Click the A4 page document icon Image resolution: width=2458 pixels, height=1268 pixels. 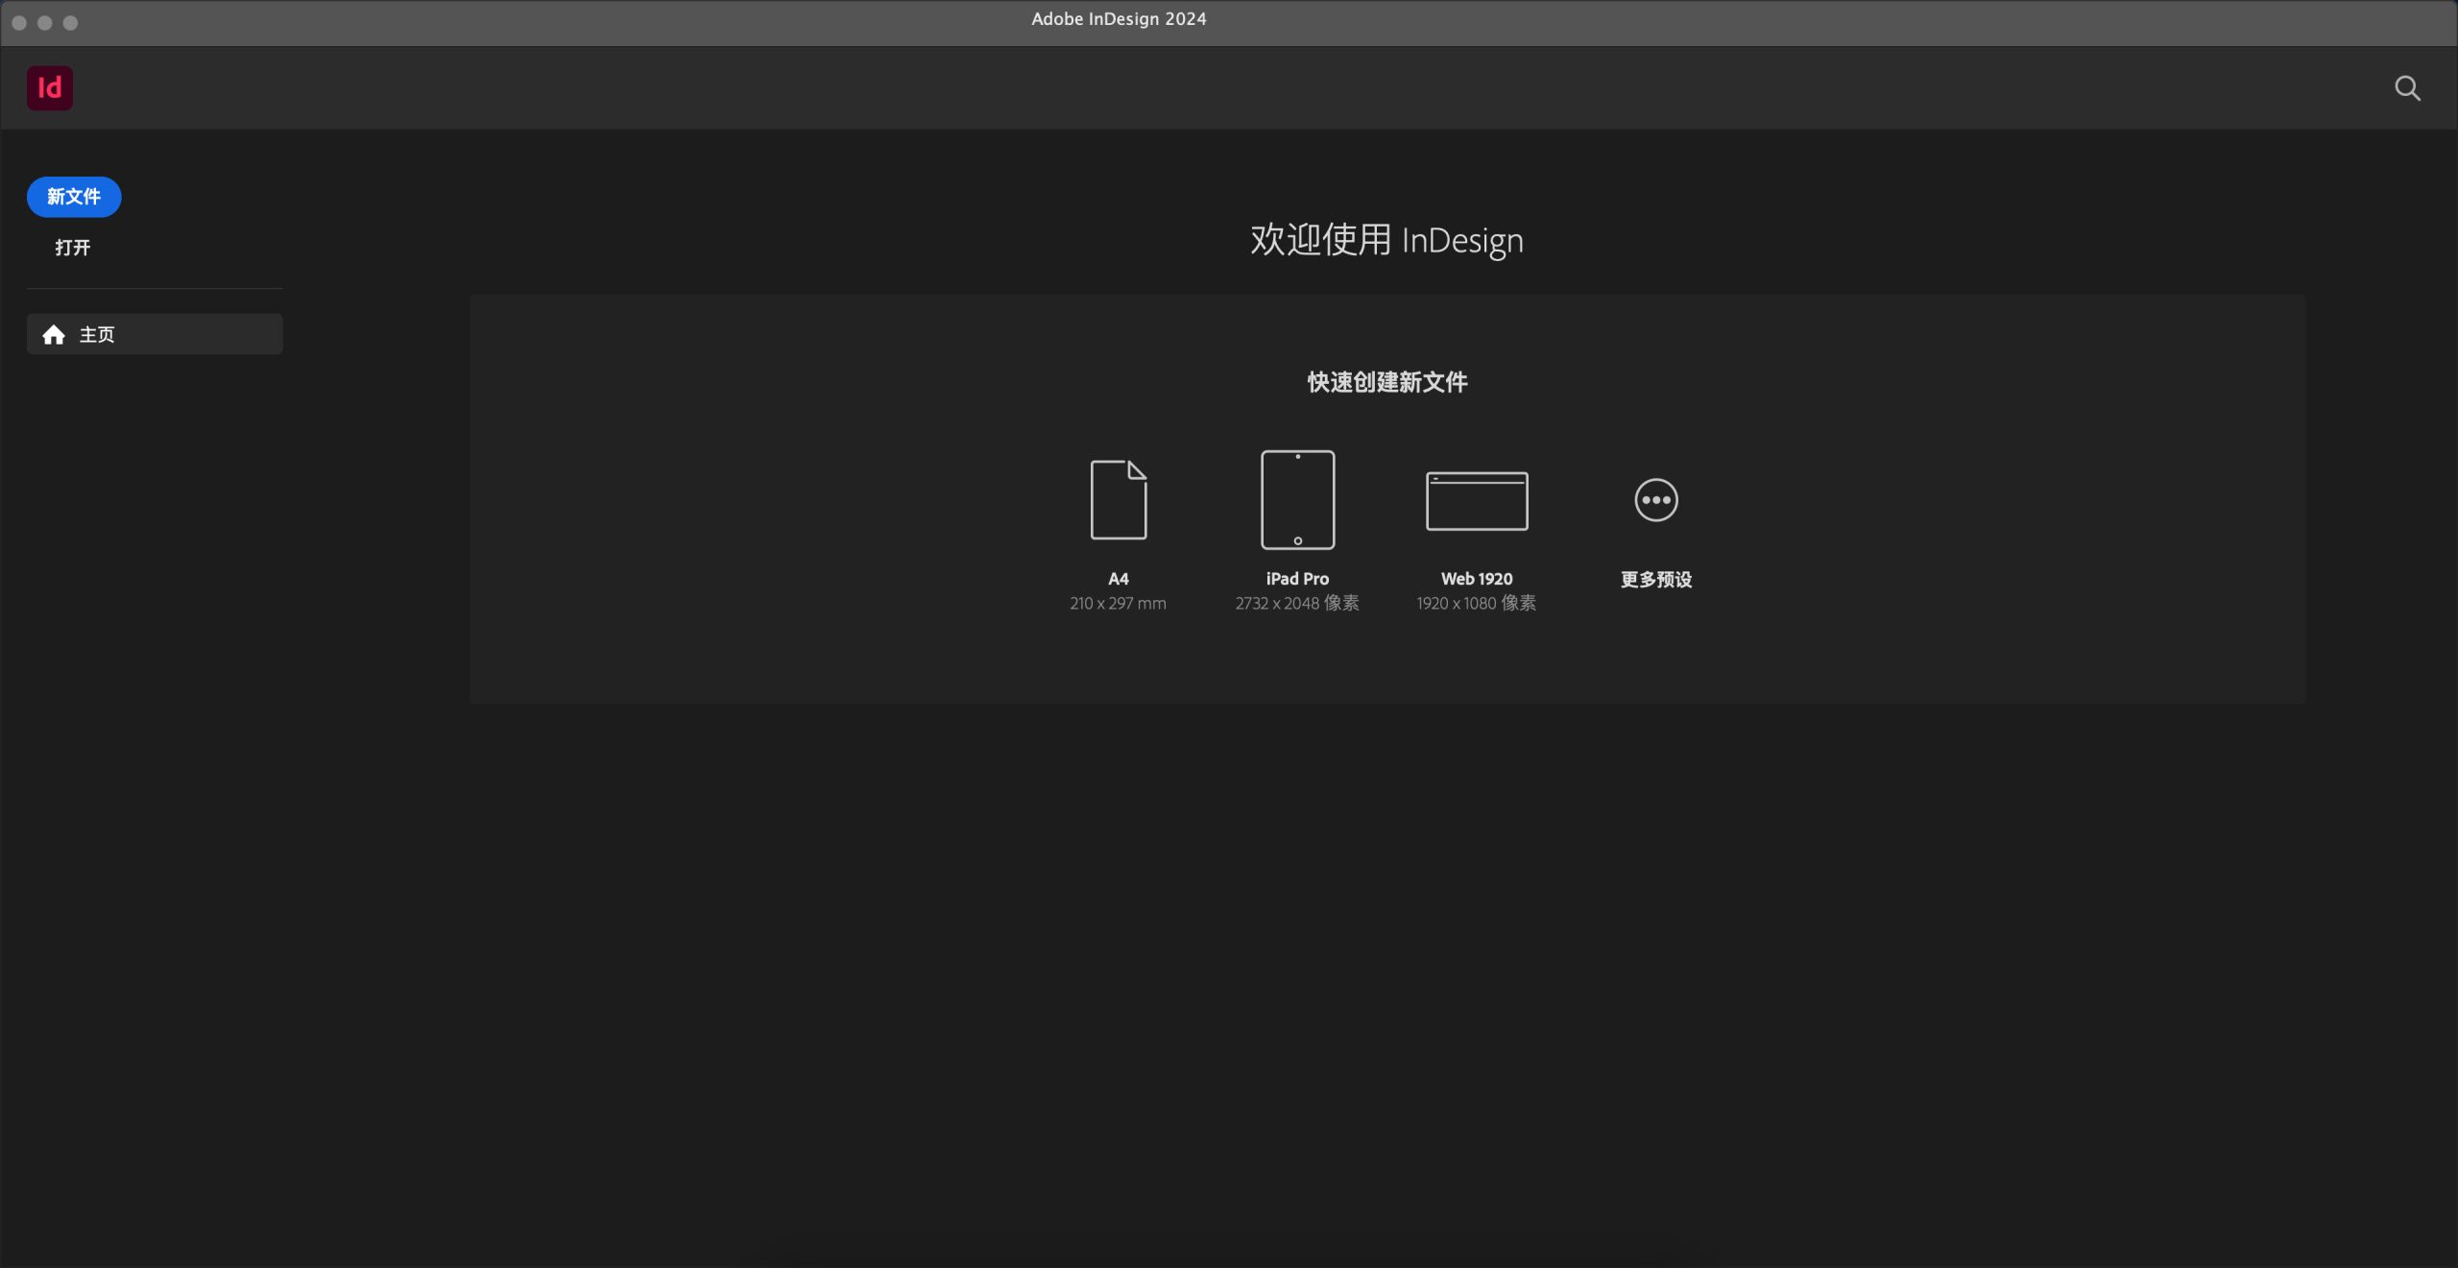pyautogui.click(x=1119, y=500)
